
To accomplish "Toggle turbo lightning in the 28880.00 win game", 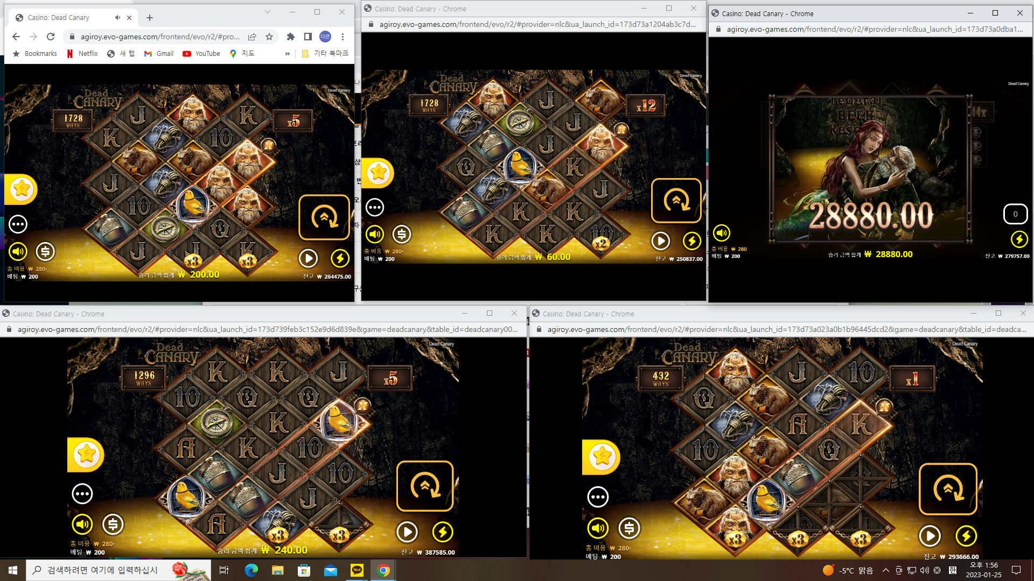I will pyautogui.click(x=1019, y=239).
